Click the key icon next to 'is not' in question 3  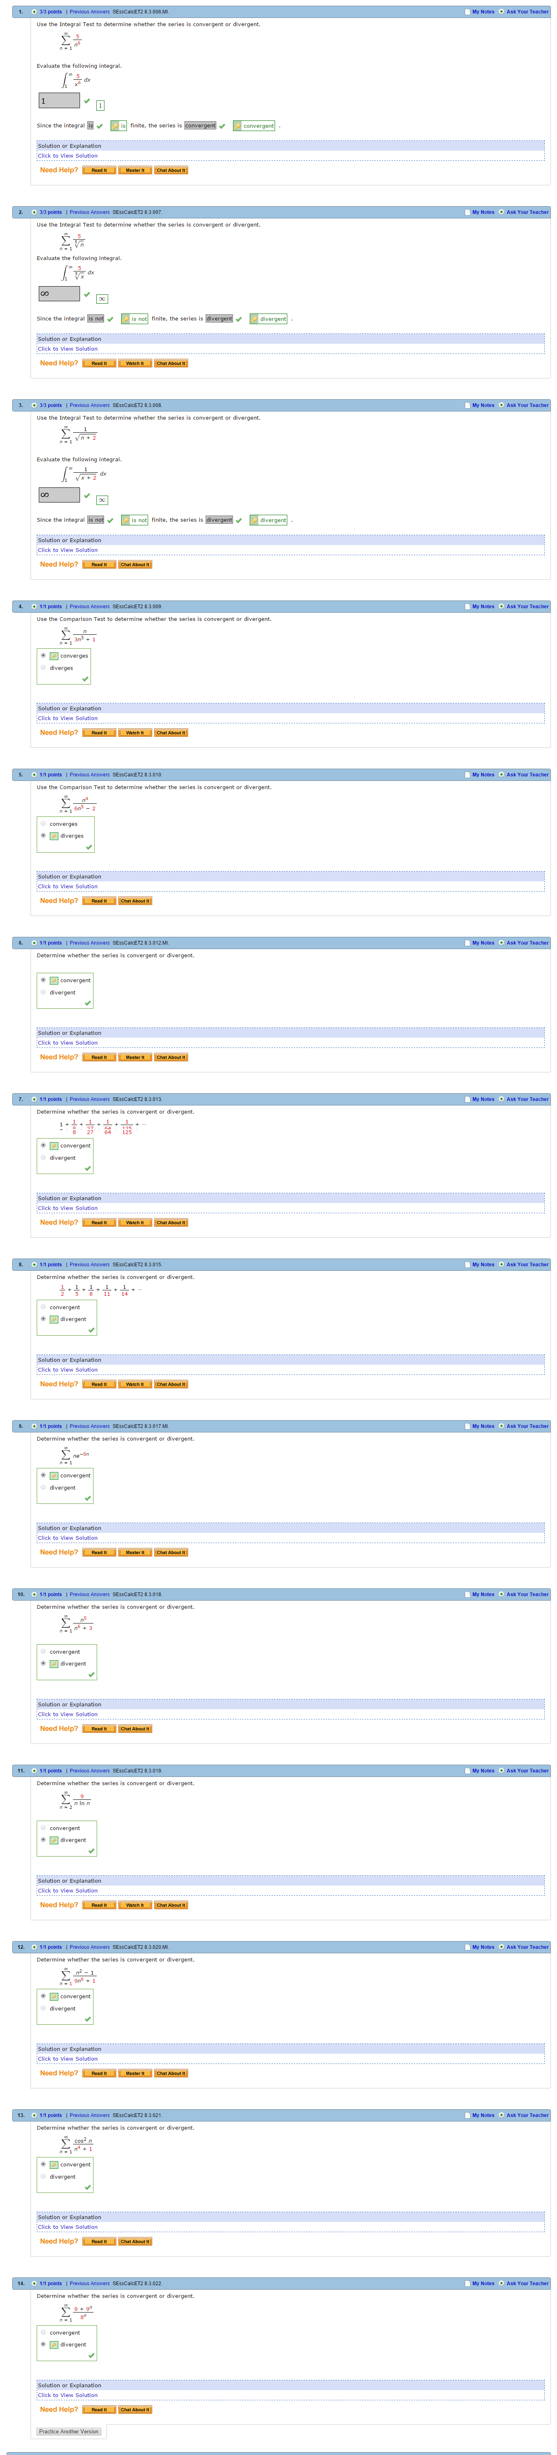(126, 520)
